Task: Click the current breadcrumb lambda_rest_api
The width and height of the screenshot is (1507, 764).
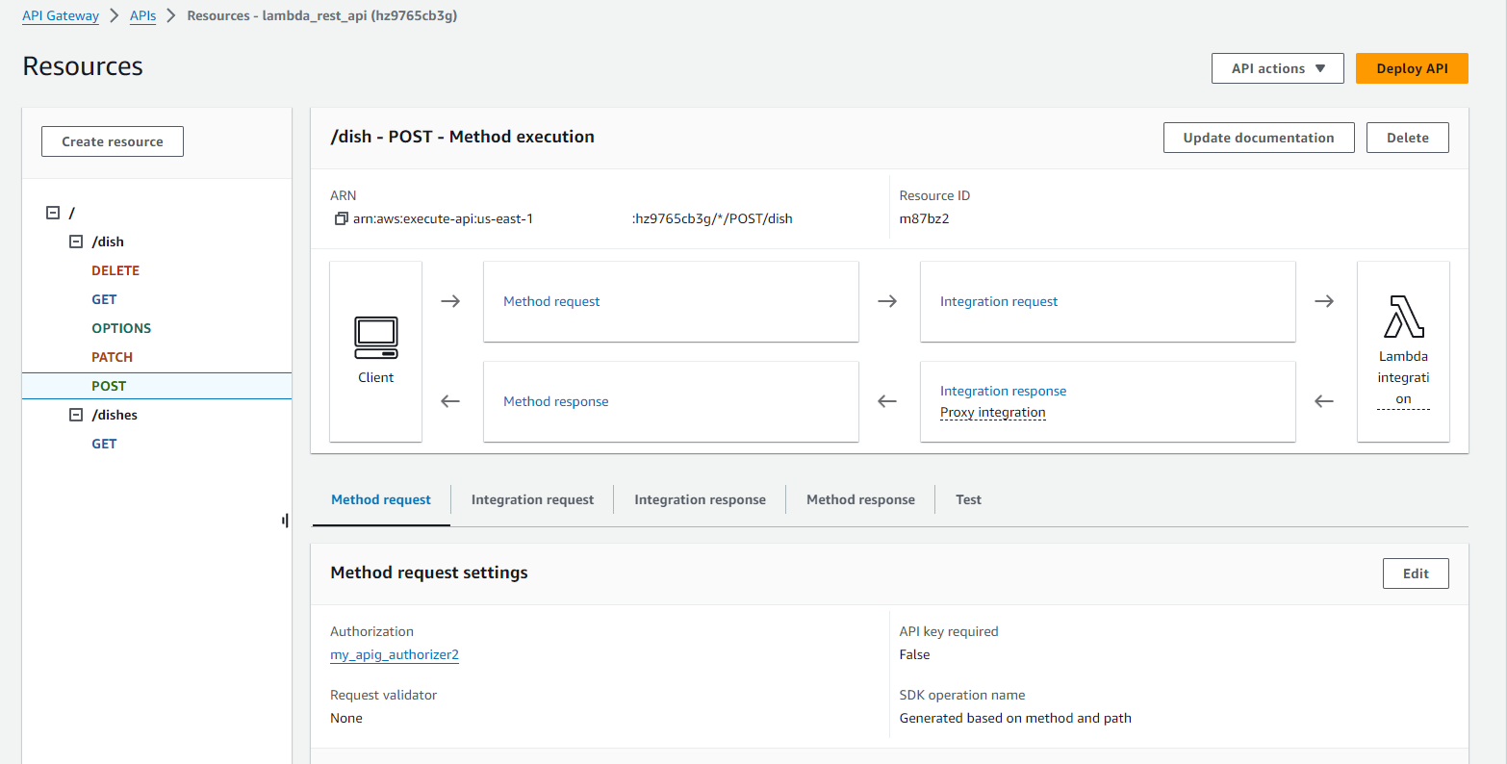Action: [x=321, y=15]
